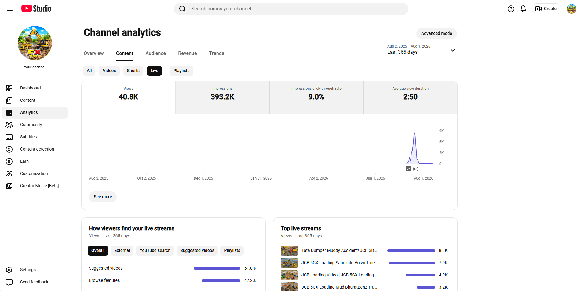The height and width of the screenshot is (291, 581).
Task: Click the channel profile picture
Action: 35,43
